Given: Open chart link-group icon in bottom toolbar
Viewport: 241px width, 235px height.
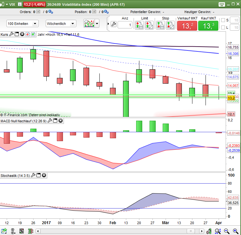Looking at the screenshot, I should pyautogui.click(x=13, y=231).
